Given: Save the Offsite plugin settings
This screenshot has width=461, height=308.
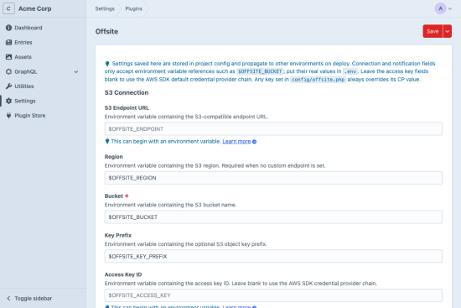Looking at the screenshot, I should coord(433,31).
